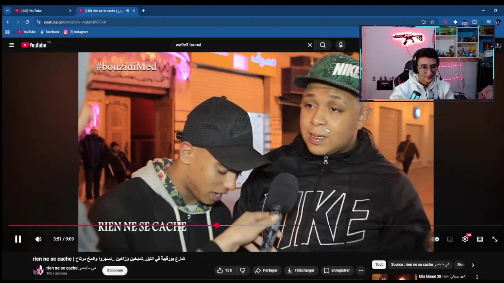Mute the video with the speaker icon
Image resolution: width=504 pixels, height=283 pixels.
coord(38,239)
